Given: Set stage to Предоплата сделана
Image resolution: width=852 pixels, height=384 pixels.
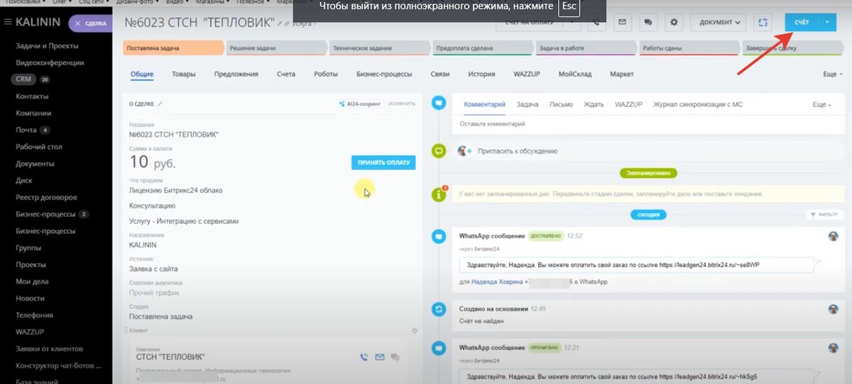Looking at the screenshot, I should click(482, 48).
